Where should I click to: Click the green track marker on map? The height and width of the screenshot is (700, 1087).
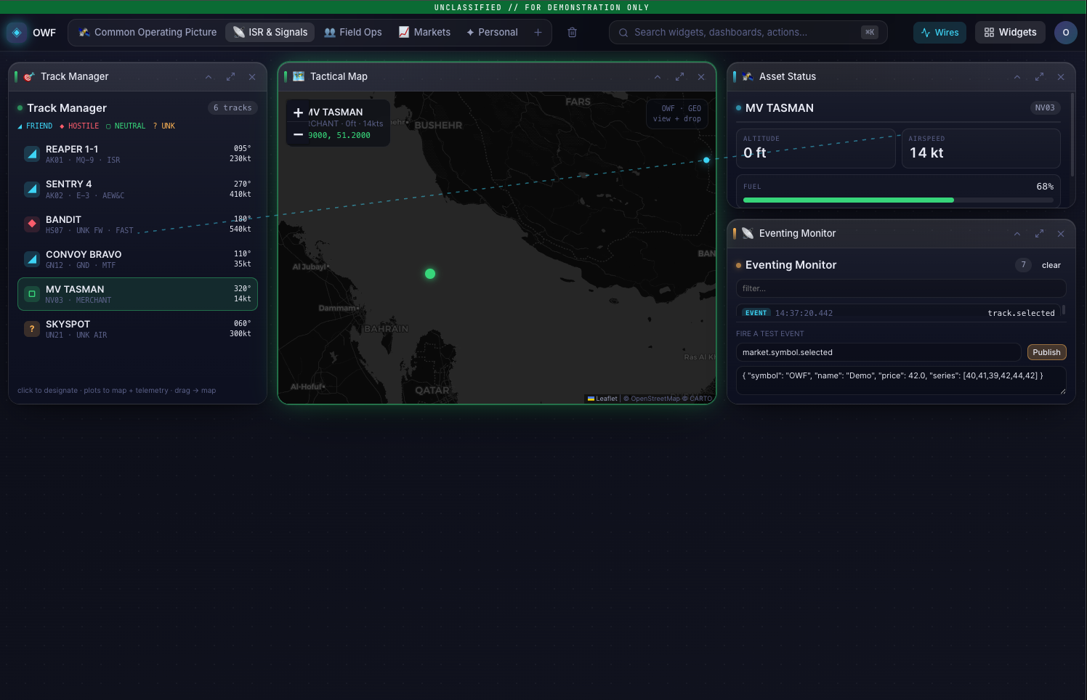click(x=430, y=274)
